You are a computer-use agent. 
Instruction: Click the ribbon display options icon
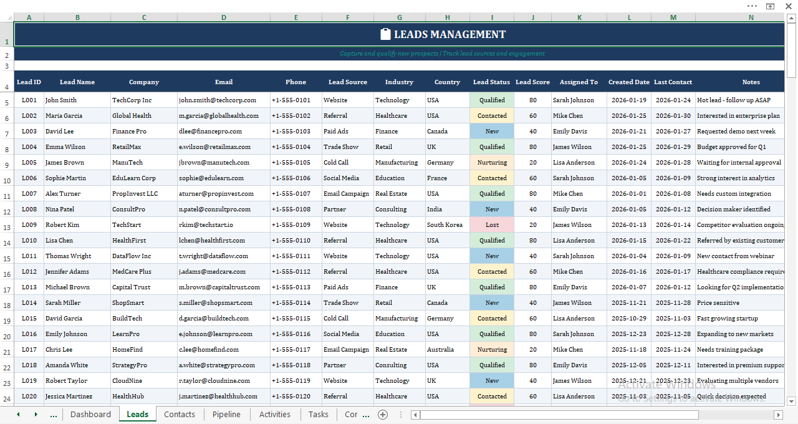pos(771,6)
